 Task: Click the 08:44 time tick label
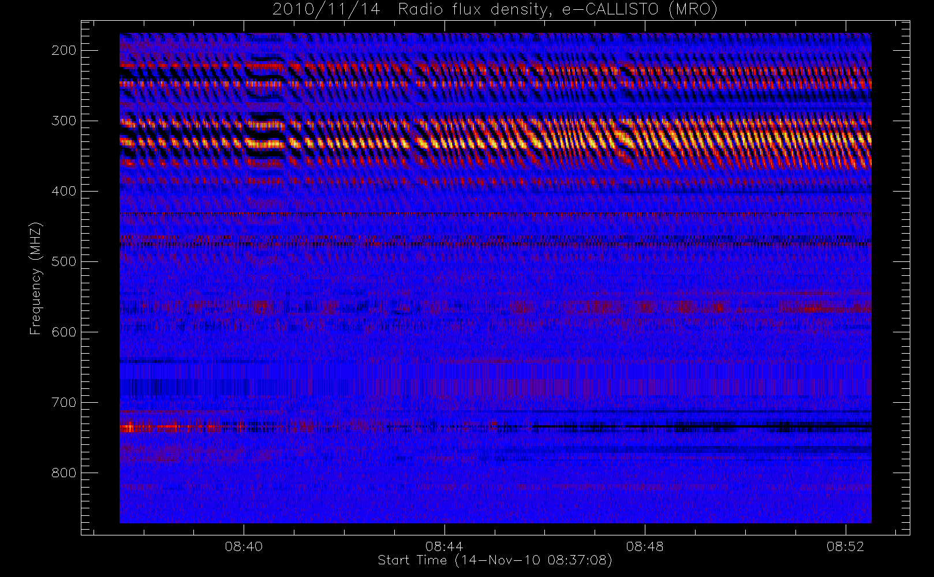click(444, 546)
